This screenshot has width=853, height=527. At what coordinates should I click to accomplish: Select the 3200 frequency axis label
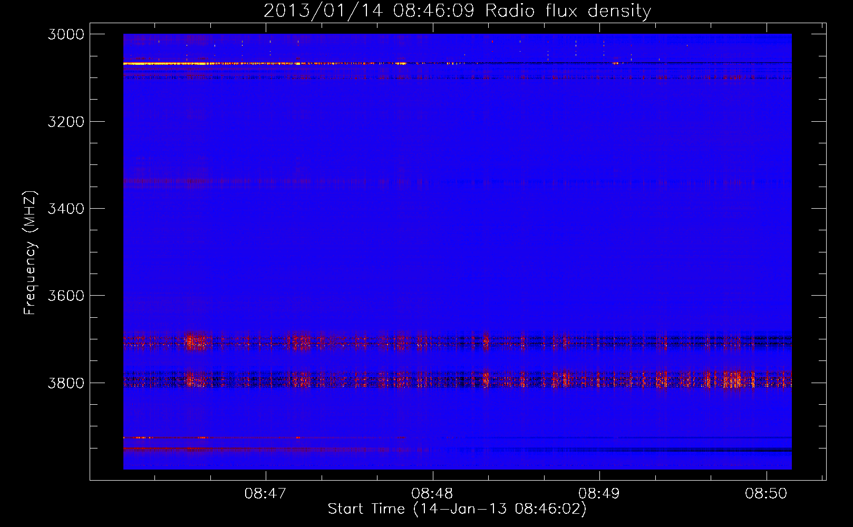(66, 122)
